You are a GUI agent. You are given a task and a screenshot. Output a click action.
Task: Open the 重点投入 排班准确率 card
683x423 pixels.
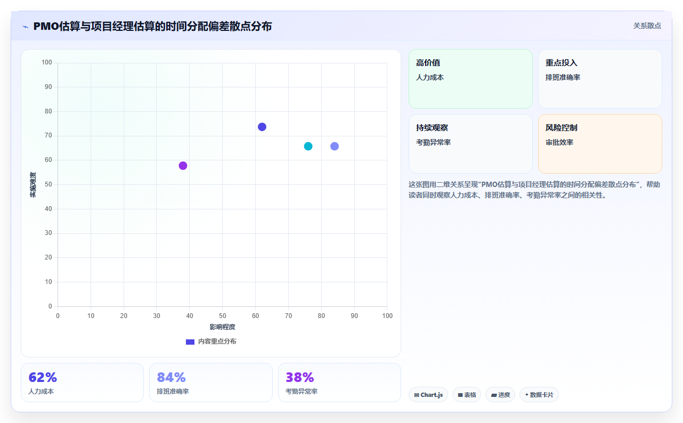click(600, 79)
